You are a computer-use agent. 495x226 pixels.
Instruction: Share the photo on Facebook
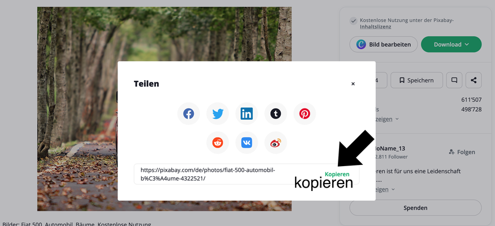pos(189,114)
